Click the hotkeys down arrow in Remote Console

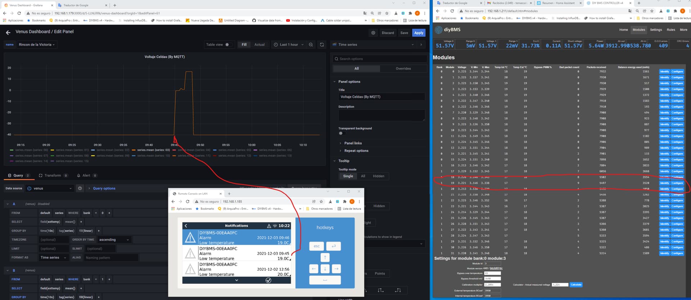click(325, 269)
